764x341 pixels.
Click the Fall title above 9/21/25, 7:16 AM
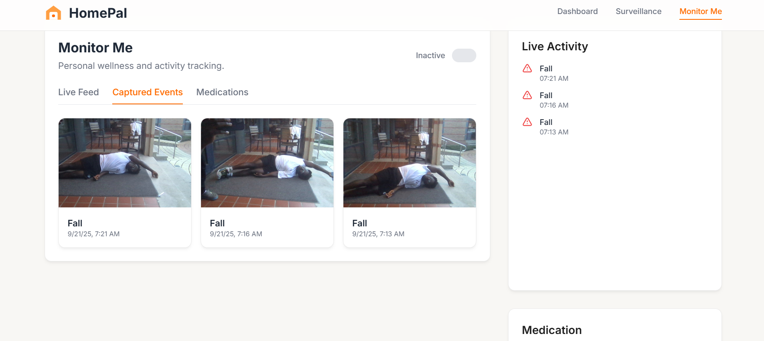pyautogui.click(x=217, y=223)
